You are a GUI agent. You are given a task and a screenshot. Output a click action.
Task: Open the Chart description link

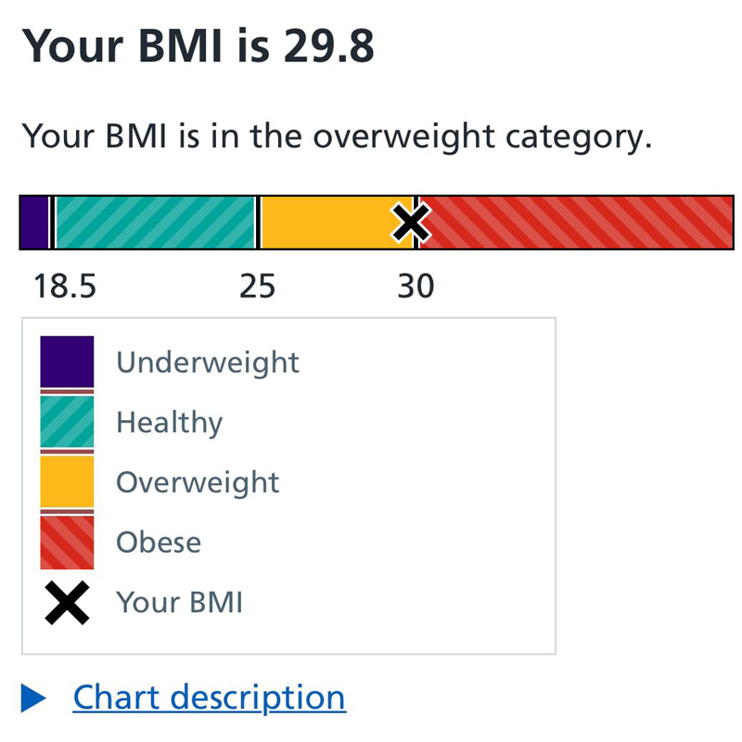pos(210,698)
